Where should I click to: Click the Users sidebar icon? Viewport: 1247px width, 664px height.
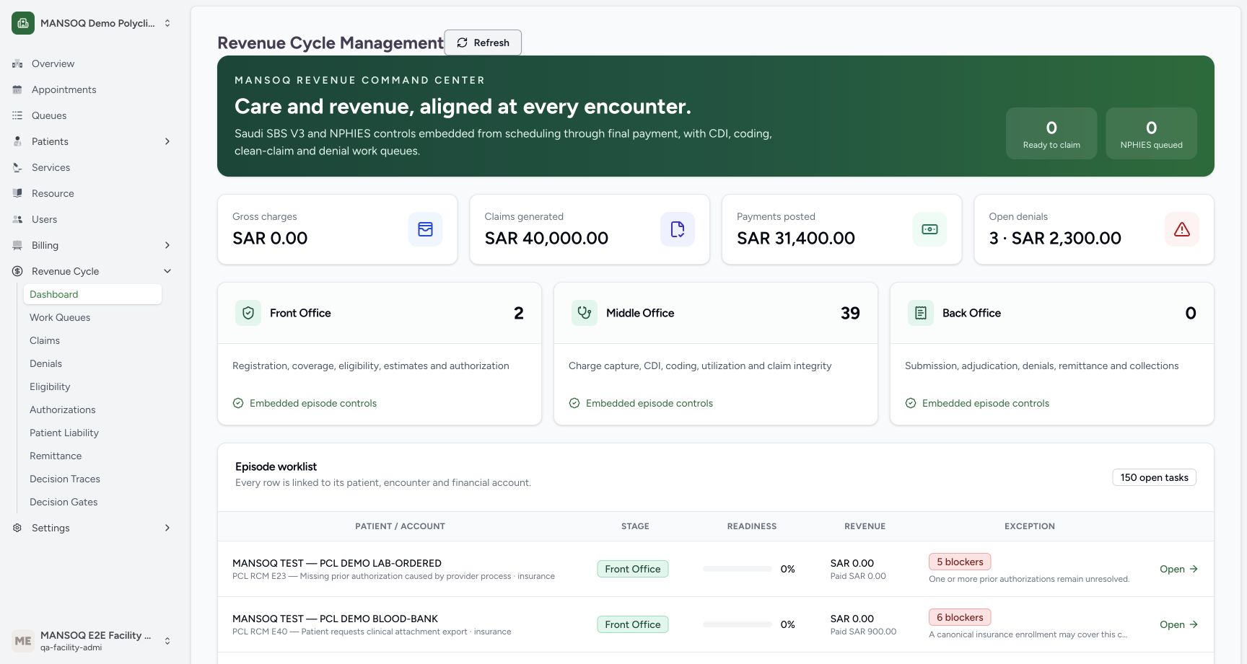click(x=17, y=219)
